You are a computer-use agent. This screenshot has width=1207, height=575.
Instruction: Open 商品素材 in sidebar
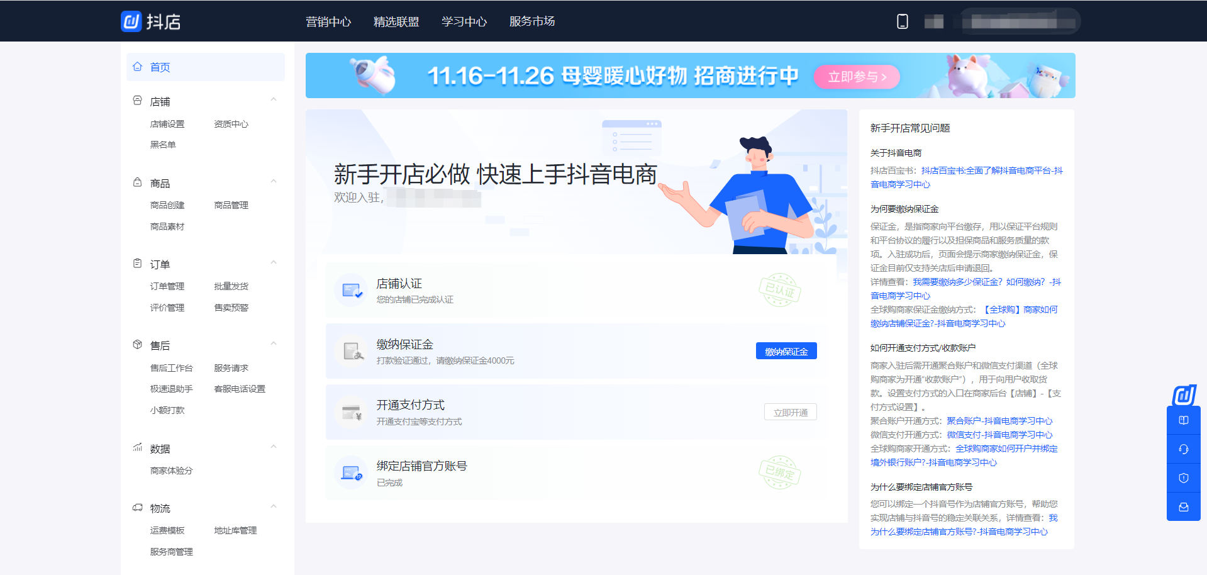pos(167,226)
